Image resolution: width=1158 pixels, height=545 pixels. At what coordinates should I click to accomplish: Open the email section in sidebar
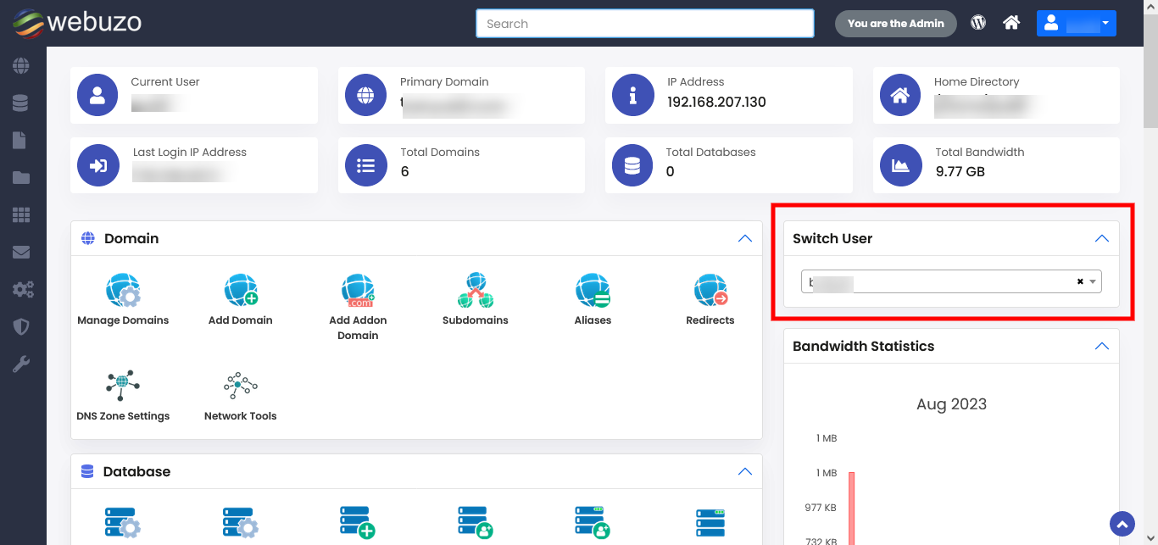click(21, 253)
